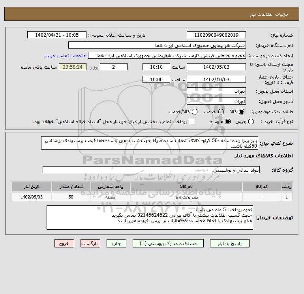The height and width of the screenshot is (294, 304).
Task: Click the price validity date 1402/10/03 field
Action: [x=216, y=79]
